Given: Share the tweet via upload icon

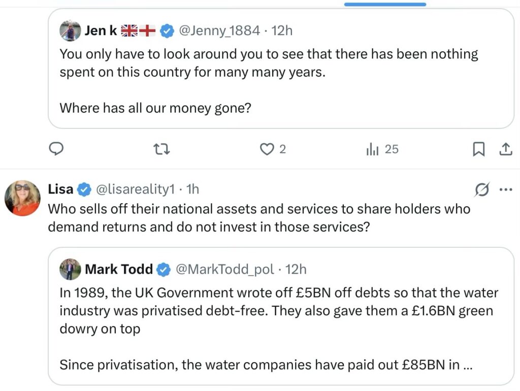Looking at the screenshot, I should 506,149.
